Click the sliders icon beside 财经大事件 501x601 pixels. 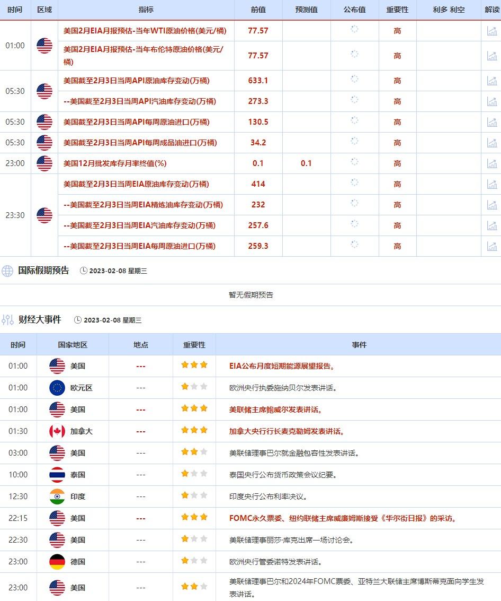pyautogui.click(x=7, y=320)
